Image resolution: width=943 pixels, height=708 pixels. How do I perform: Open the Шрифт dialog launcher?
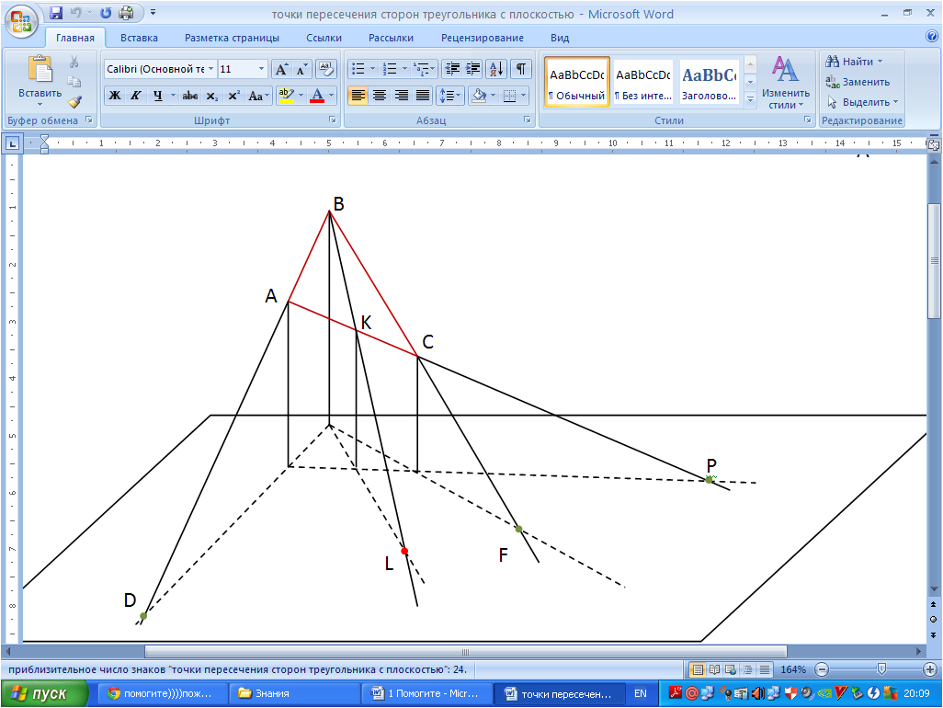[x=332, y=120]
